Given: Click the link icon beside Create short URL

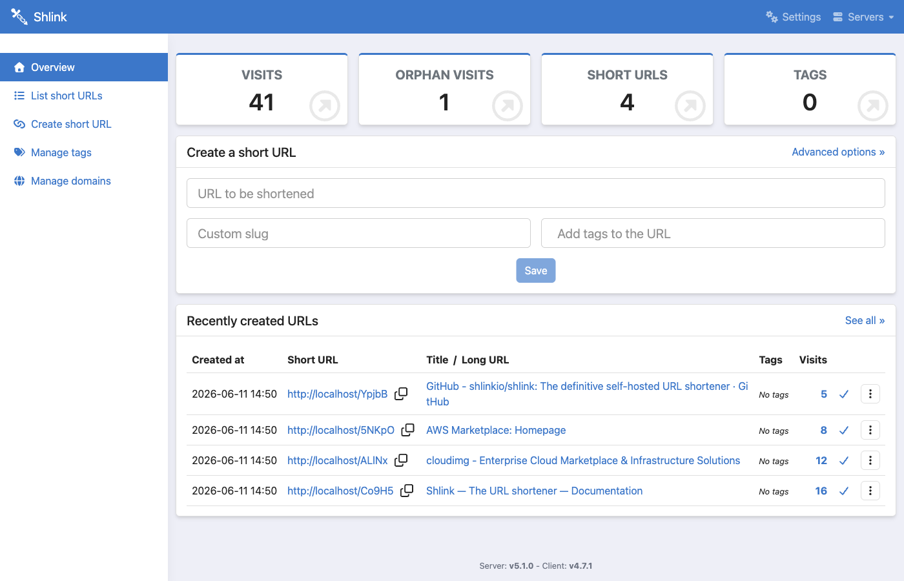Looking at the screenshot, I should click(19, 124).
